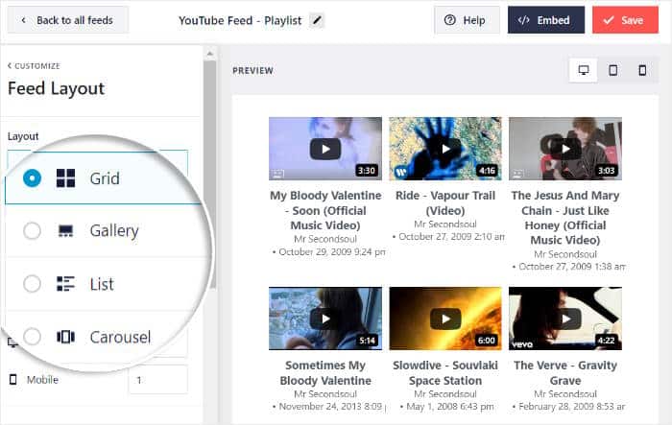Click the Grid layout squares icon
This screenshot has height=425, width=672.
pos(65,178)
